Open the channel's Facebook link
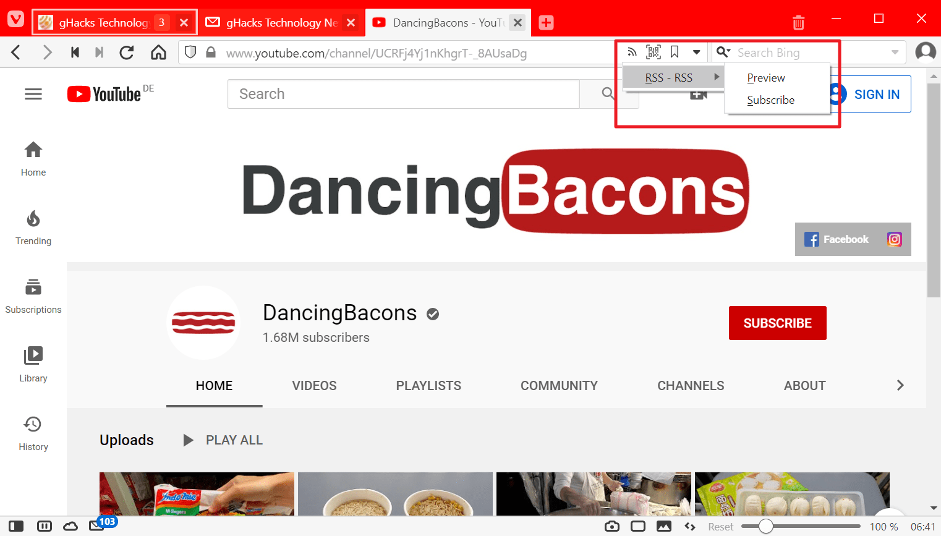Viewport: 941px width, 536px height. tap(837, 239)
